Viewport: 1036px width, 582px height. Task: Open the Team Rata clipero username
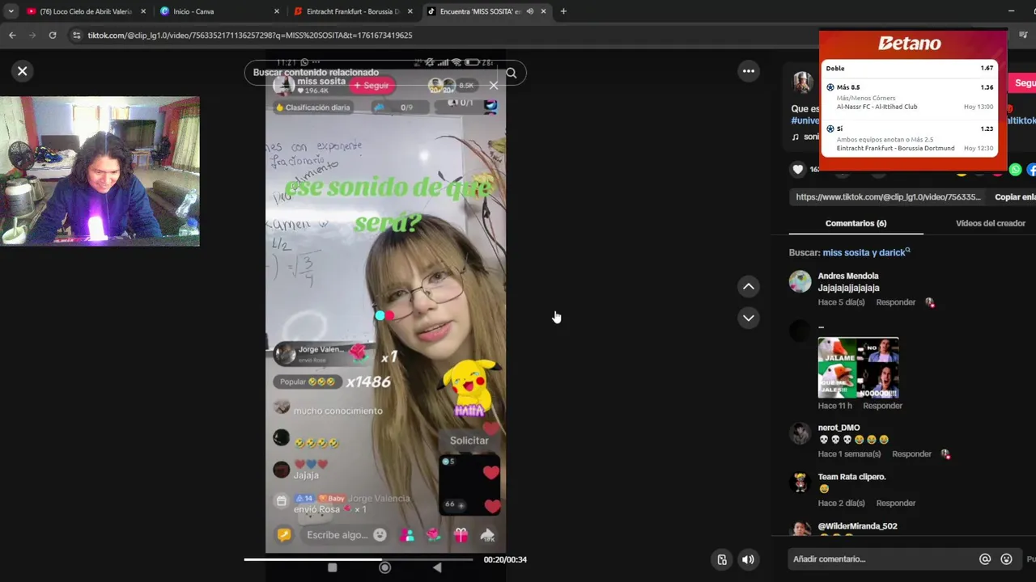(851, 477)
